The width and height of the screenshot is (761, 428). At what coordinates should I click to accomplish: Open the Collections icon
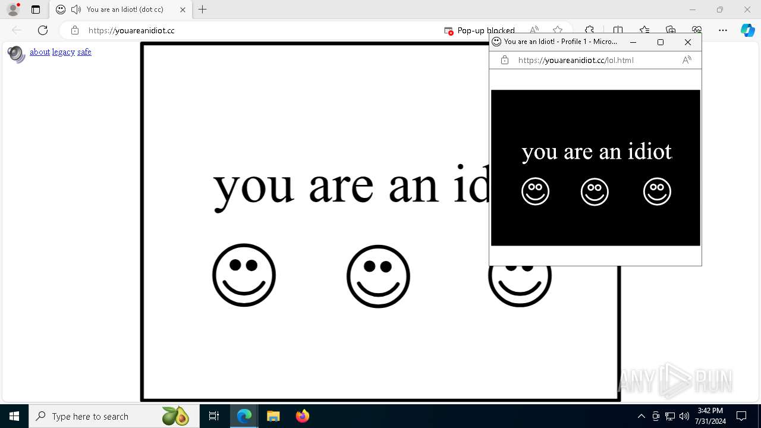point(671,30)
